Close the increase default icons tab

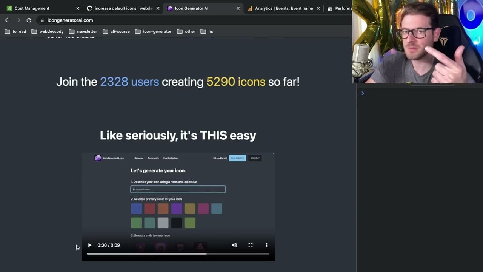point(158,8)
